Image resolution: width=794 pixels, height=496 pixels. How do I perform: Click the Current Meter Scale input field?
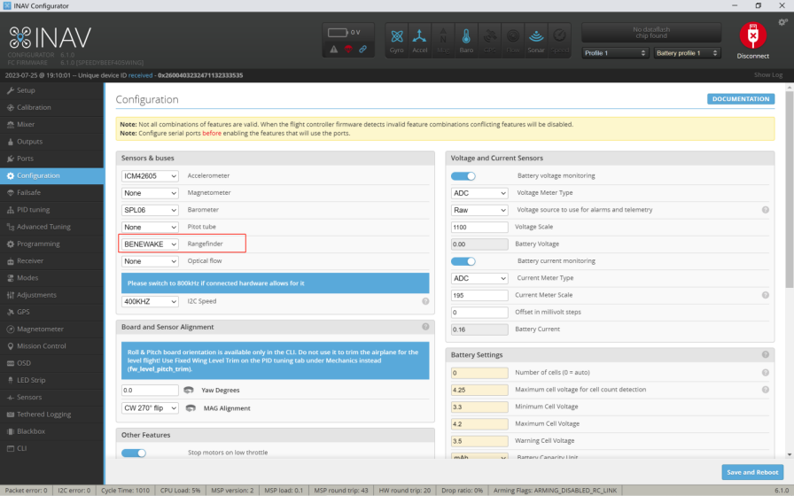click(479, 295)
